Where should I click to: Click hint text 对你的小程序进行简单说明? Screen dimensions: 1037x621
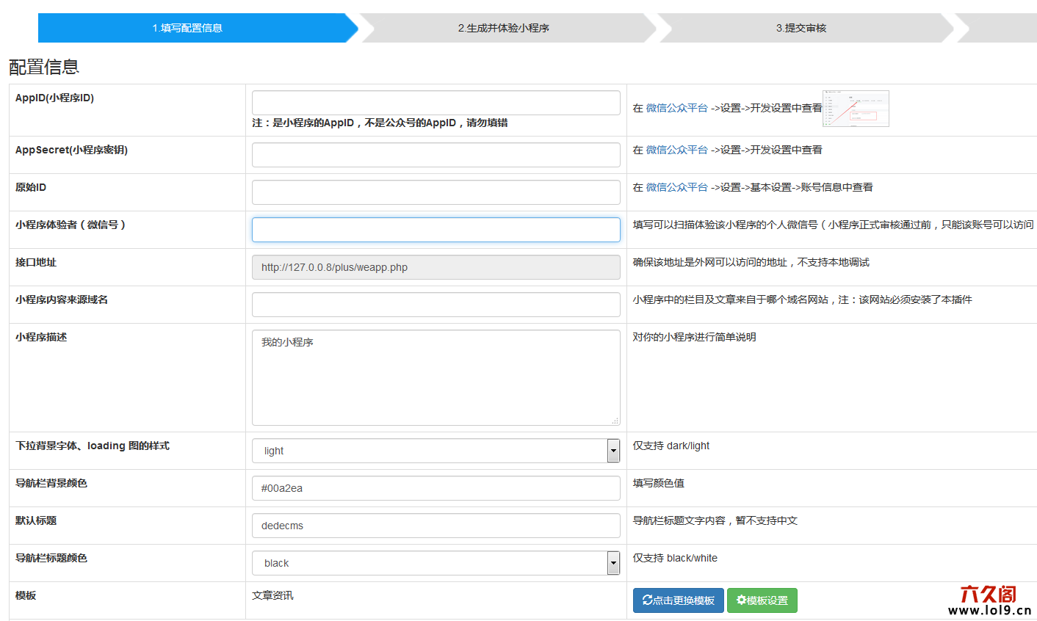point(695,337)
